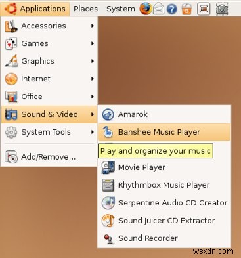Launch Sound Juicer CD Extractor
The height and width of the screenshot is (258, 241).
164,221
